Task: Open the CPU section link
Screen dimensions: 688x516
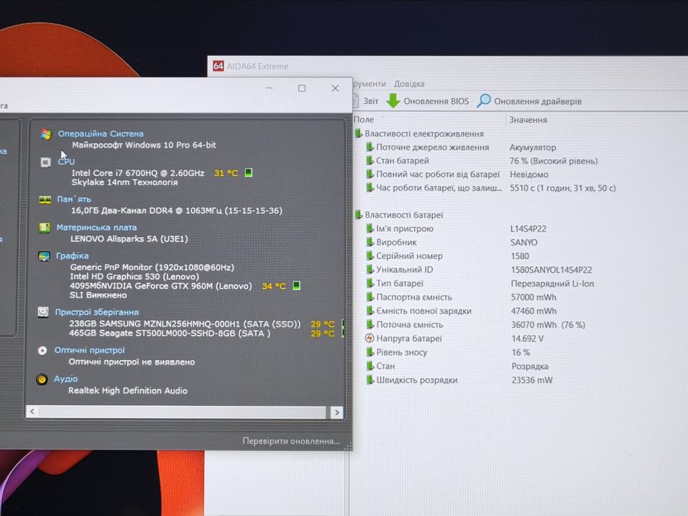Action: coord(67,161)
